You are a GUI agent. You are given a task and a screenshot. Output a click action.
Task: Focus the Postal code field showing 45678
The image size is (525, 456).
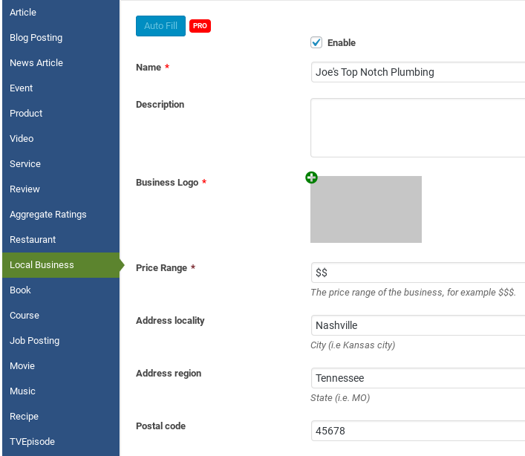pos(418,431)
